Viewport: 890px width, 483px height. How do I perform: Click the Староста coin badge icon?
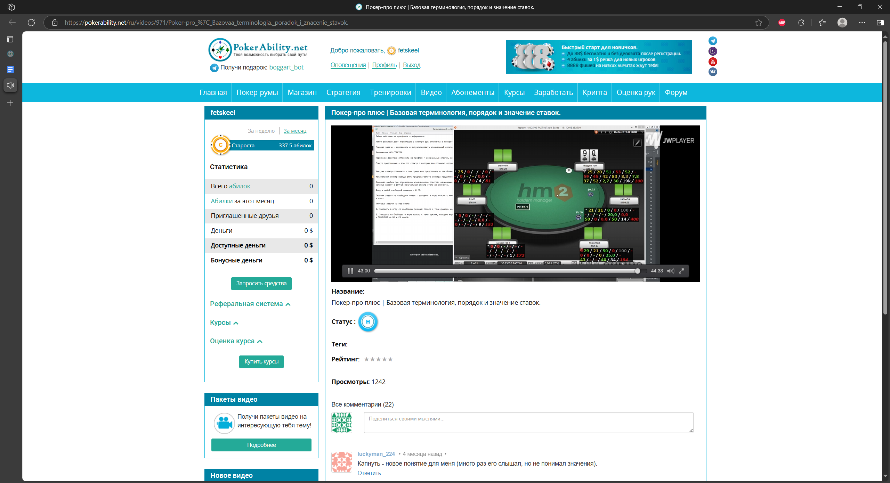(220, 145)
